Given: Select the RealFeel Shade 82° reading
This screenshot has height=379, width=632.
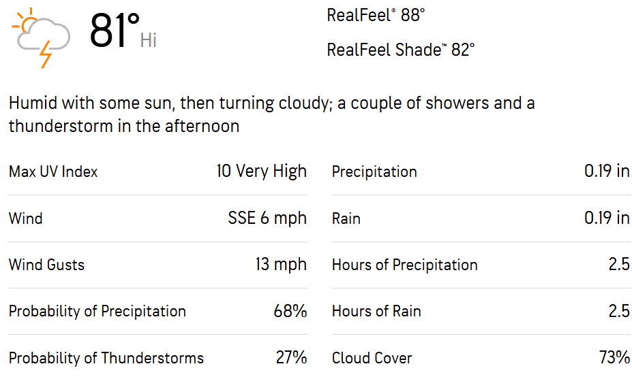Looking at the screenshot, I should (401, 50).
